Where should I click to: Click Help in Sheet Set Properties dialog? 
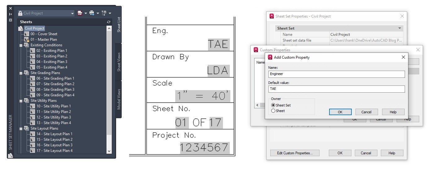(x=392, y=153)
